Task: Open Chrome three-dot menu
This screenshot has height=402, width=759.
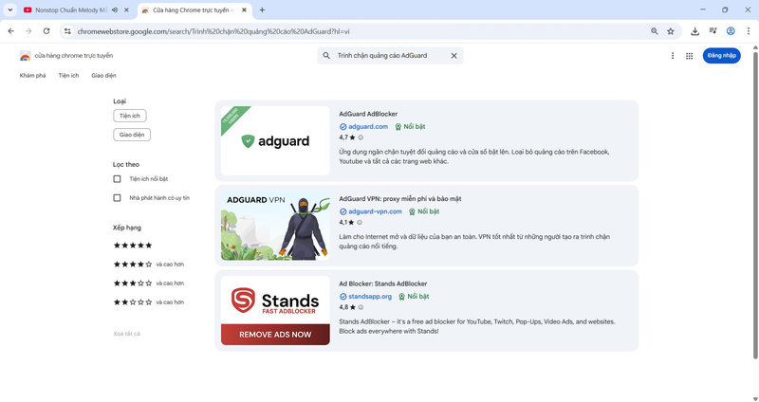Action: click(749, 31)
